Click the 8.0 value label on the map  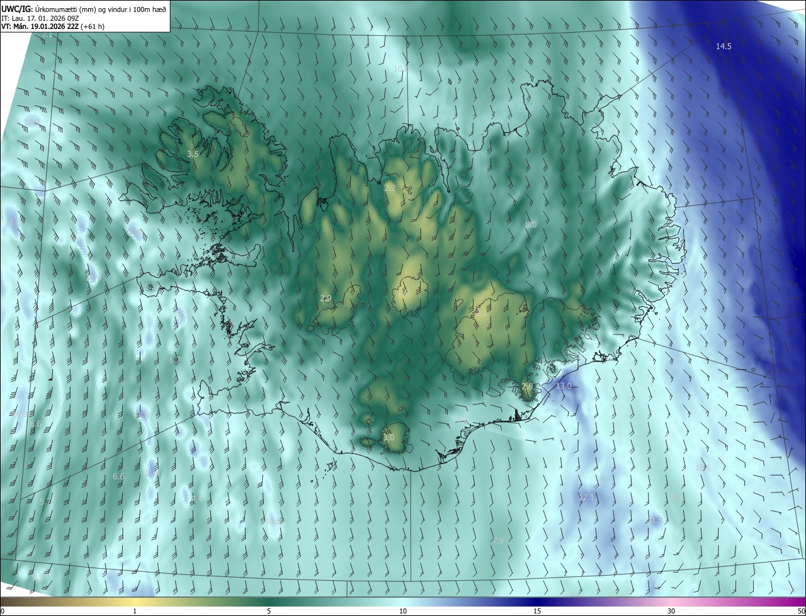click(x=531, y=224)
